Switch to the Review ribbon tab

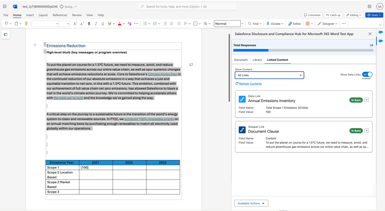tap(77, 15)
